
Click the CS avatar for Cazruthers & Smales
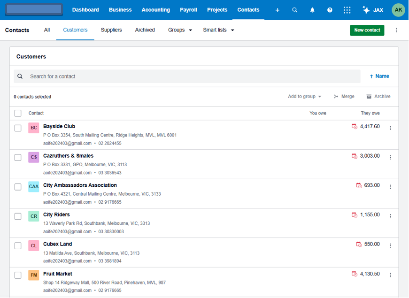click(x=34, y=157)
